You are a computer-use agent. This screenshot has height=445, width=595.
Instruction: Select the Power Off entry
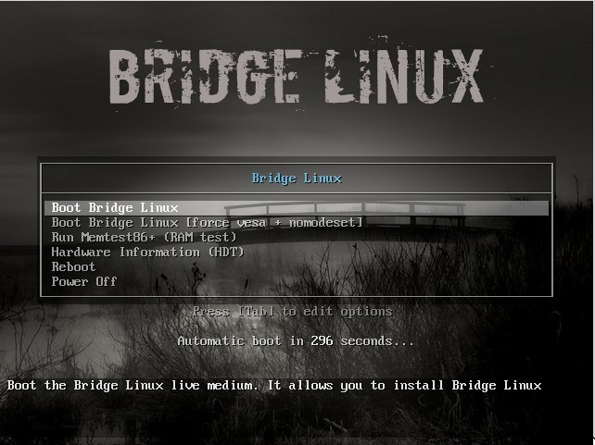coord(83,282)
